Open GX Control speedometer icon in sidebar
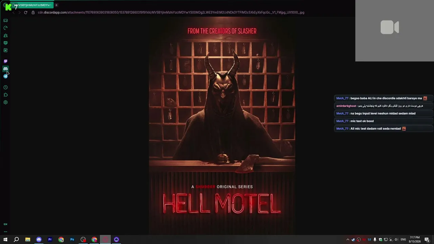Image resolution: width=434 pixels, height=244 pixels. 5,28
